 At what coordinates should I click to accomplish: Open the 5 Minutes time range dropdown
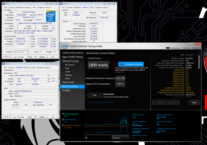pyautogui.click(x=120, y=138)
